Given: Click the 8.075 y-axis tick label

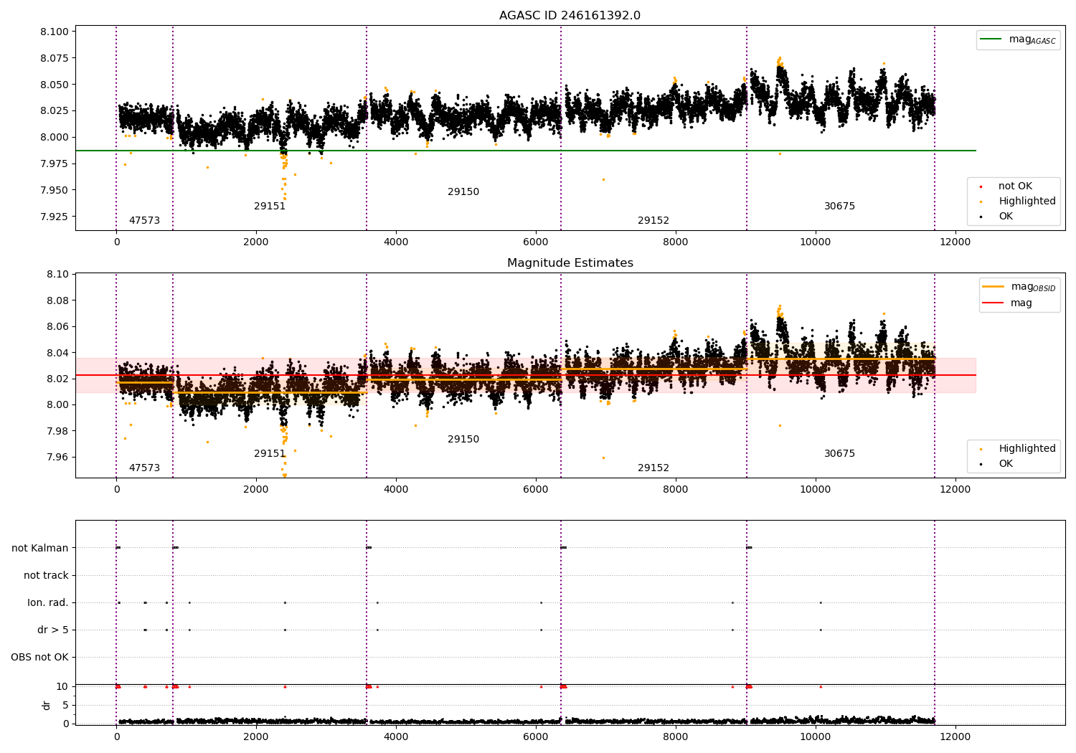Looking at the screenshot, I should coord(54,58).
